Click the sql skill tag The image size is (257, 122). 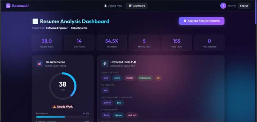[x=106, y=90]
